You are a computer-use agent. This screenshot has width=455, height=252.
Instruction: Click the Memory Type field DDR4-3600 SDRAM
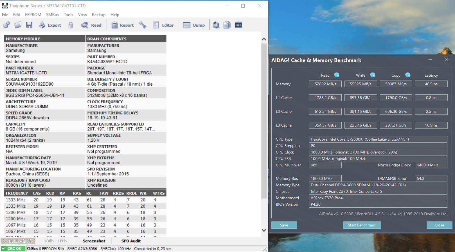(x=378, y=185)
